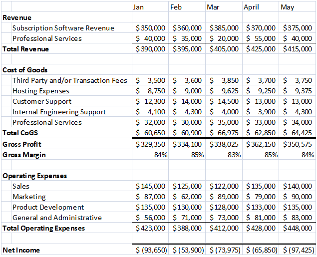The height and width of the screenshot is (257, 317).
Task: Click the April Gross Profit $362,150 cell
Action: (261, 144)
